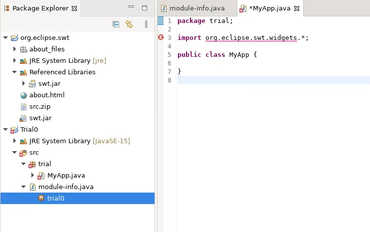
Task: Expand JRE System Library [JavaSE-15]
Action: (x=14, y=141)
